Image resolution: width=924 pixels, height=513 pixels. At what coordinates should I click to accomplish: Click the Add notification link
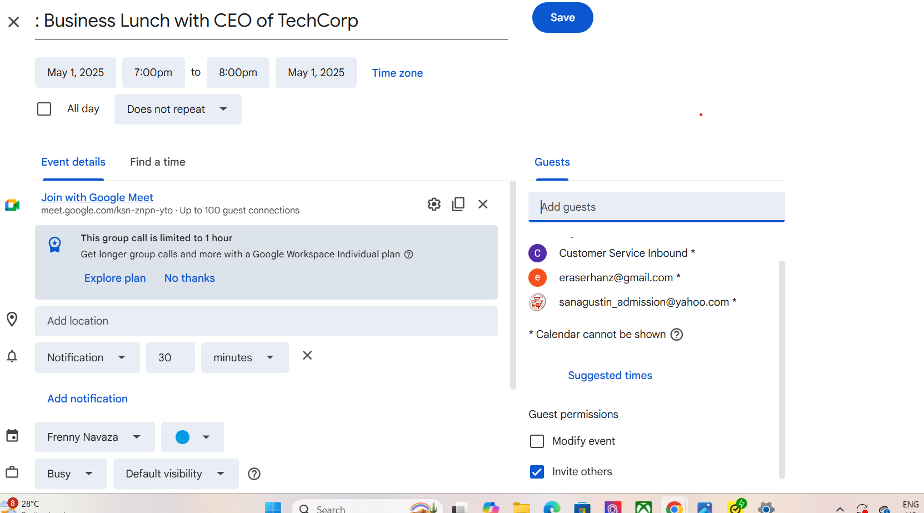[x=87, y=399]
